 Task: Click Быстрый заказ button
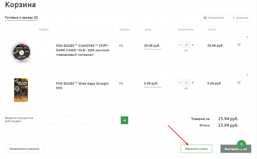pyautogui.click(x=236, y=149)
